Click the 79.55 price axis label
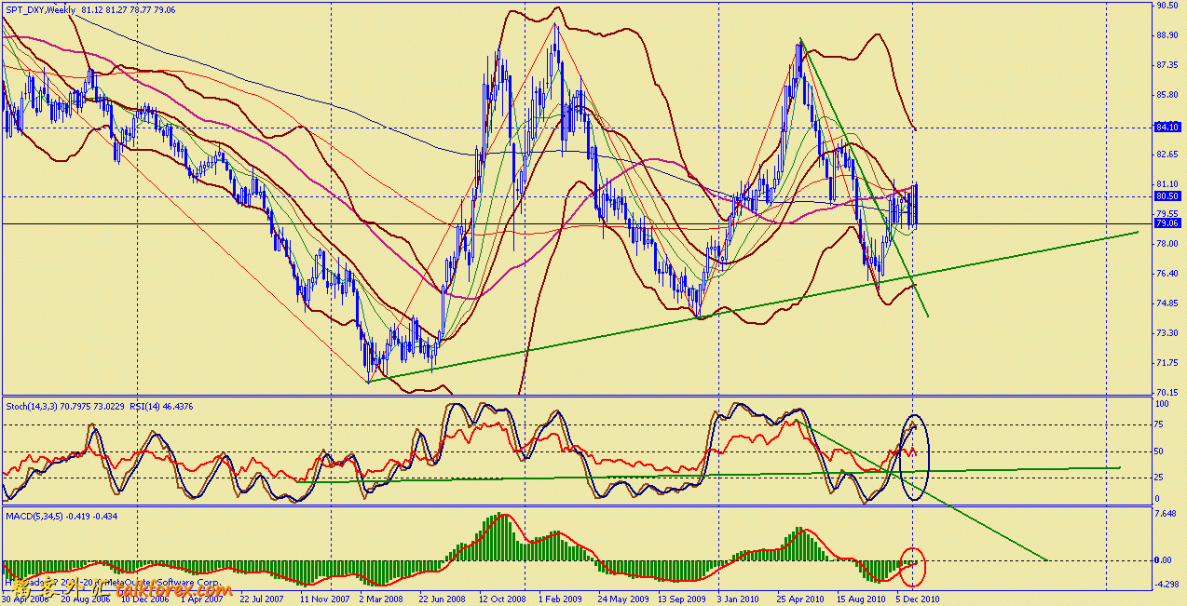The width and height of the screenshot is (1187, 606). point(1167,213)
